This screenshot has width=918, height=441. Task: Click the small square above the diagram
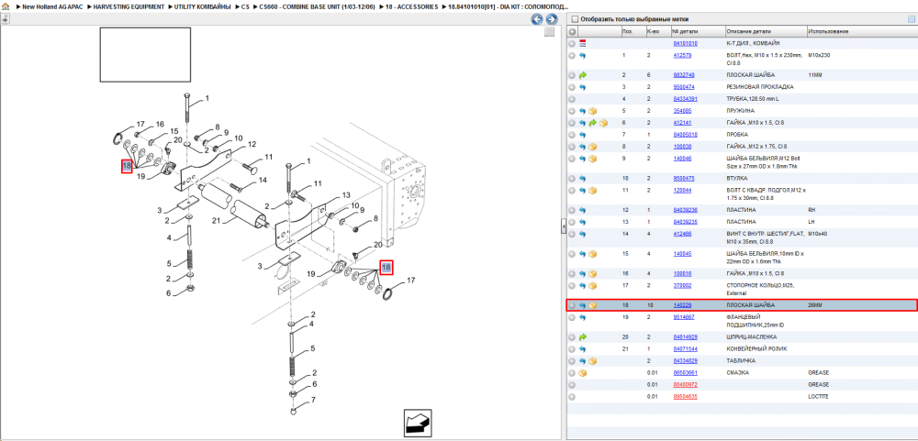(x=549, y=32)
